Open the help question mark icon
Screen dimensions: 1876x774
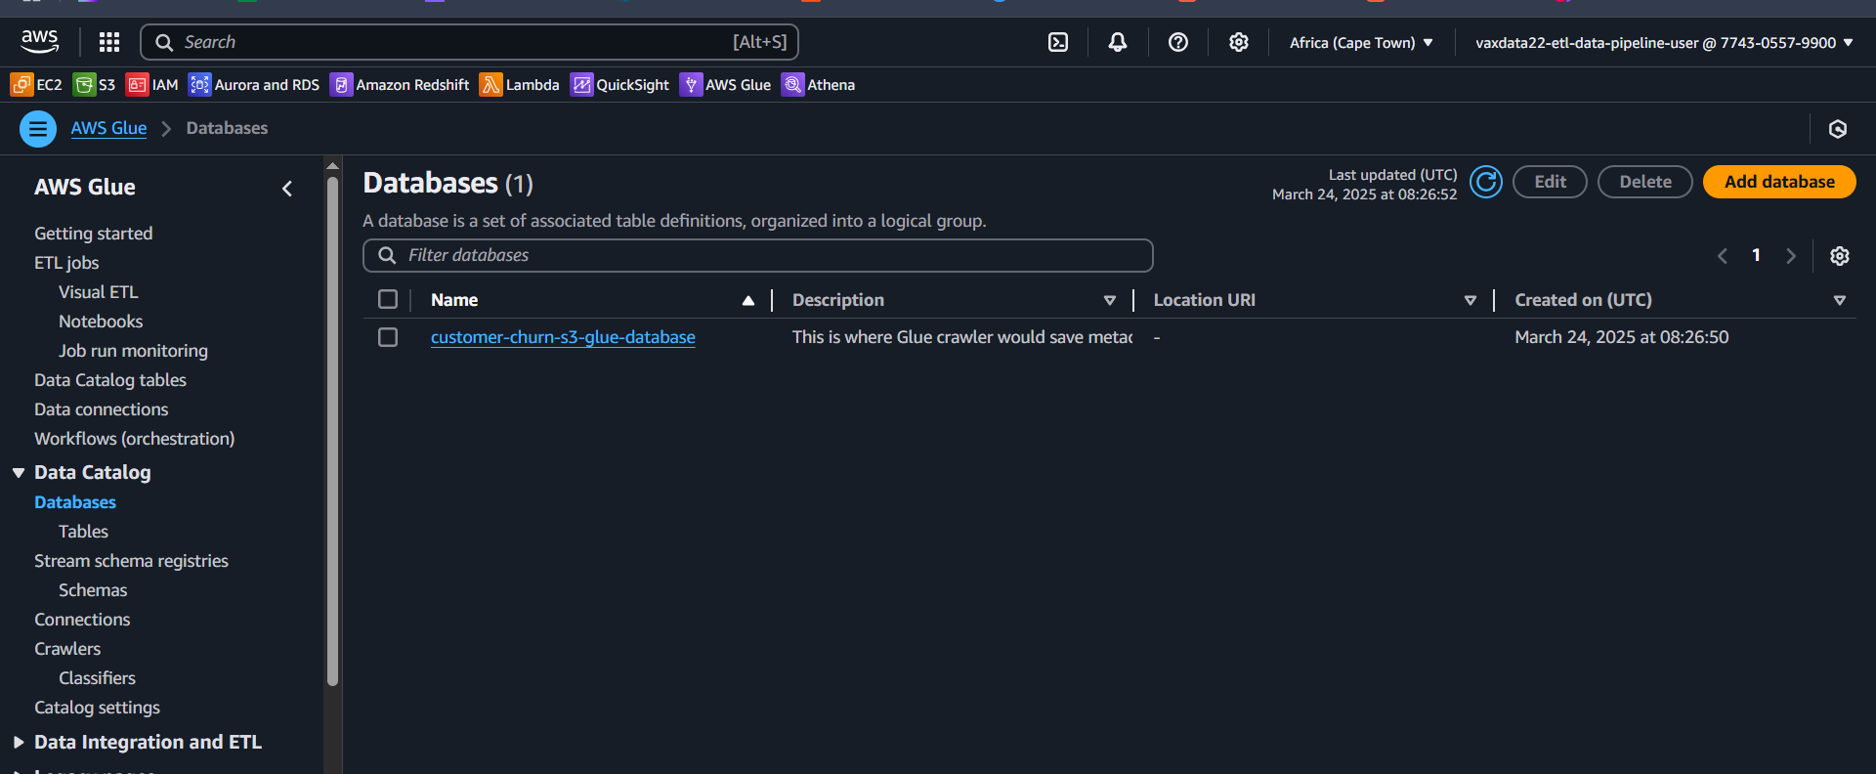[1178, 42]
